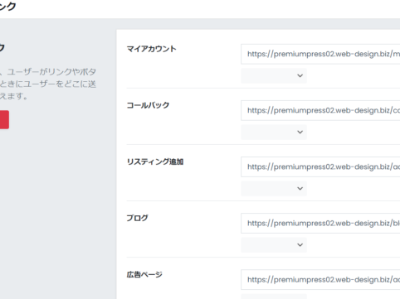Expand the dropdown under リスティング追加 URL
The height and width of the screenshot is (299, 400).
tap(274, 189)
